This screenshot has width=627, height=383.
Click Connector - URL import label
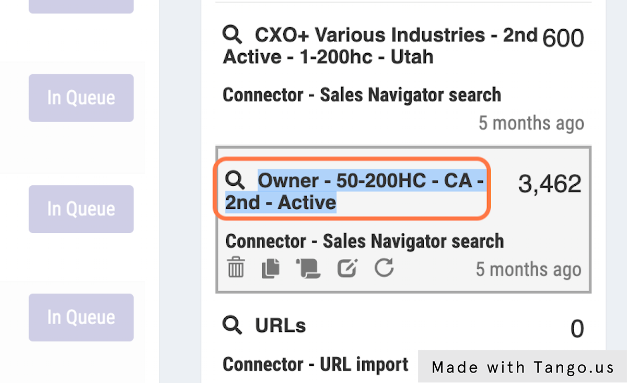click(x=316, y=364)
